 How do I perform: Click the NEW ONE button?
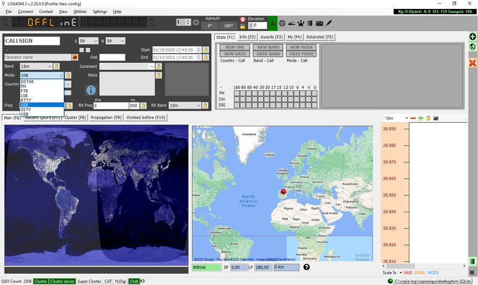coord(235,47)
